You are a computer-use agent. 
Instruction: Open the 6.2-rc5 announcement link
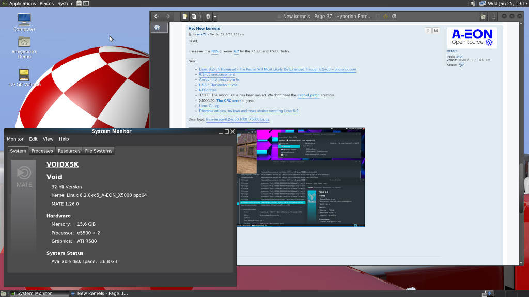(216, 74)
